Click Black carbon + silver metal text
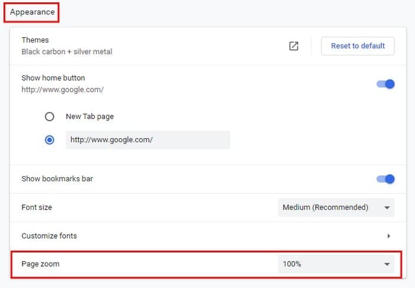Image resolution: width=415 pixels, height=288 pixels. point(66,52)
